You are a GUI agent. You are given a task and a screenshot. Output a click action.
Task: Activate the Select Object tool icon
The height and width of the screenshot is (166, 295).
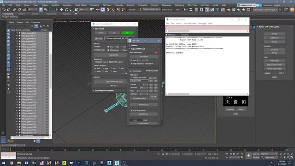[x=41, y=10]
